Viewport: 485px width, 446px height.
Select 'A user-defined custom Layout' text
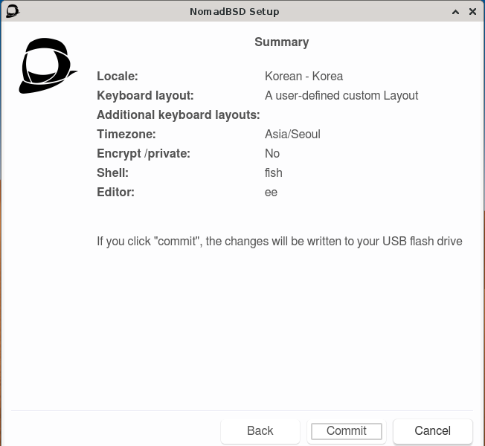pyautogui.click(x=341, y=95)
